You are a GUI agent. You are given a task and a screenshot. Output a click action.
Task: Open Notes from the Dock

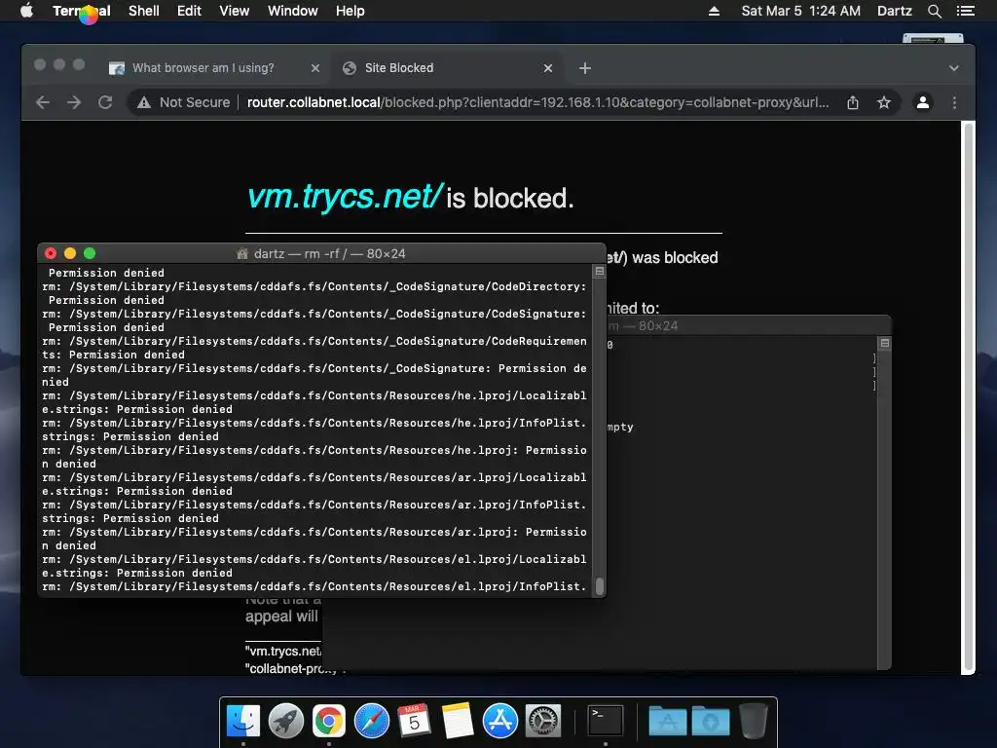[x=458, y=722]
